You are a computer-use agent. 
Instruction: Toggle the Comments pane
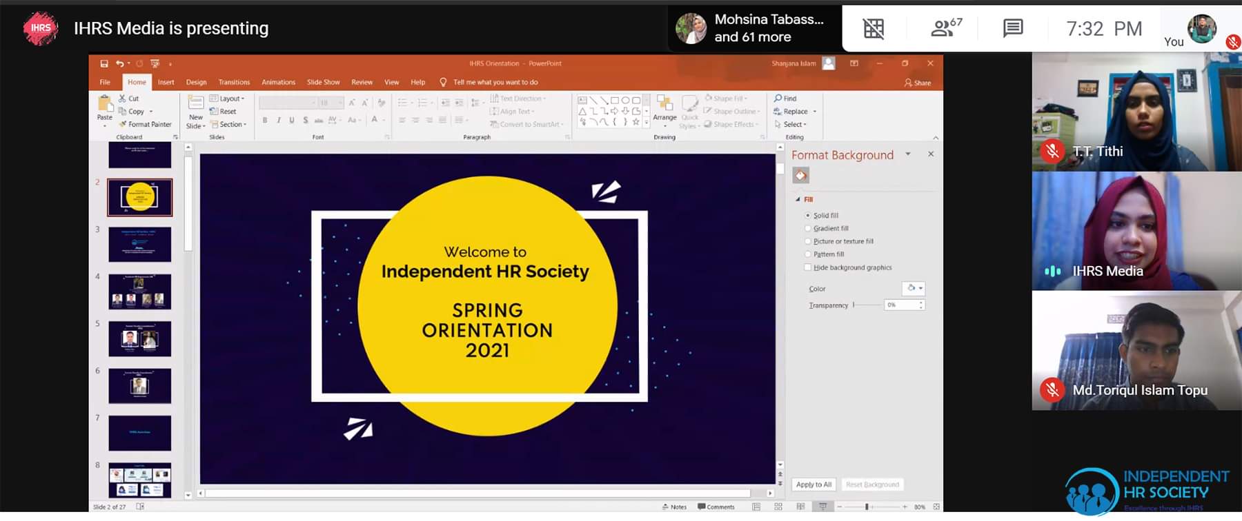click(716, 507)
